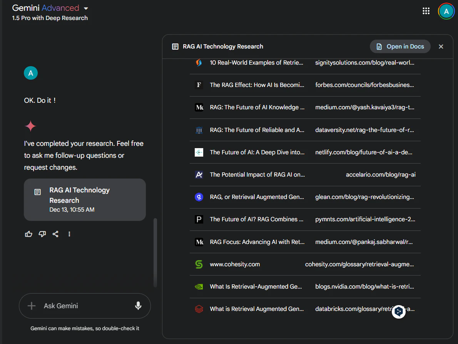Click the PYMNTS favicon in the sources list
The width and height of the screenshot is (458, 344).
pos(199,219)
